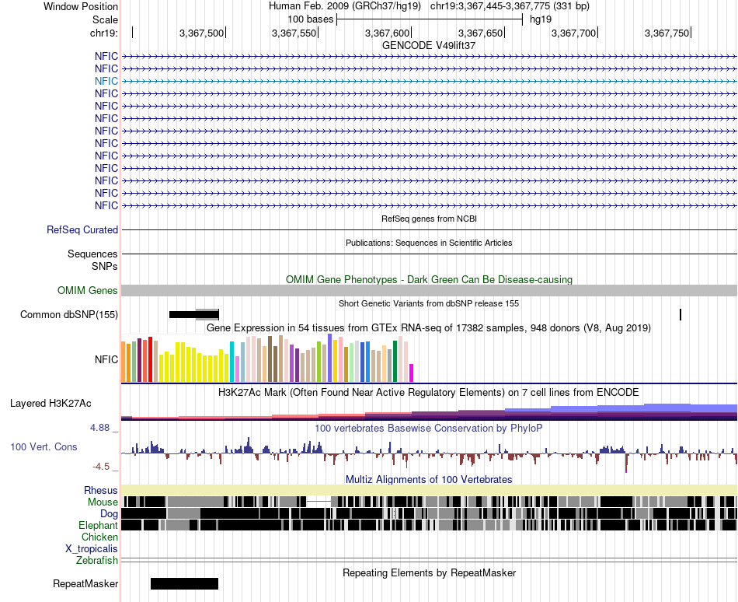
Task: Click the Window Position label
Action: [81, 6]
